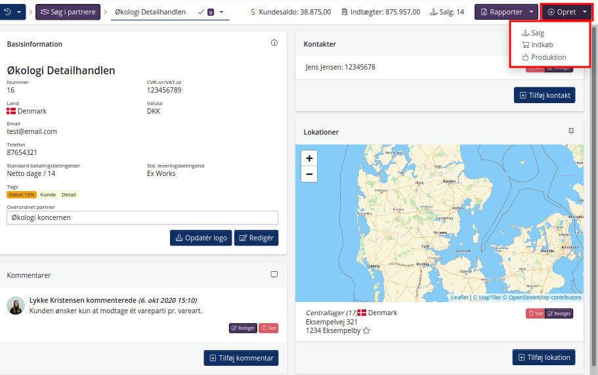This screenshot has height=375, width=598.
Task: Select Salg from the Opret menu
Action: [537, 33]
